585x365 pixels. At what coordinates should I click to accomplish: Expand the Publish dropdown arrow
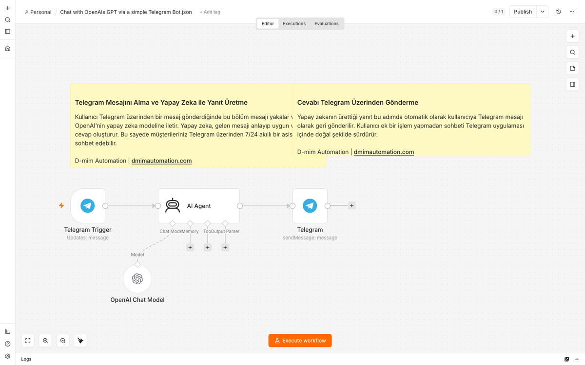543,12
